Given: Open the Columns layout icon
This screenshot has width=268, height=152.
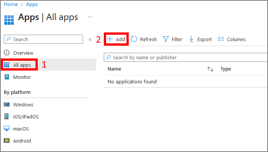Looking at the screenshot, I should click(x=221, y=39).
